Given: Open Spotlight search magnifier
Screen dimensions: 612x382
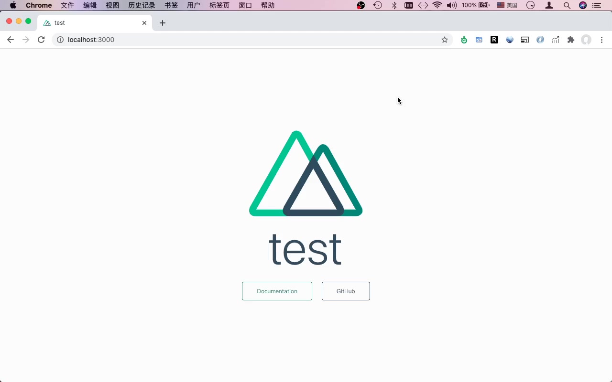Looking at the screenshot, I should 567,5.
